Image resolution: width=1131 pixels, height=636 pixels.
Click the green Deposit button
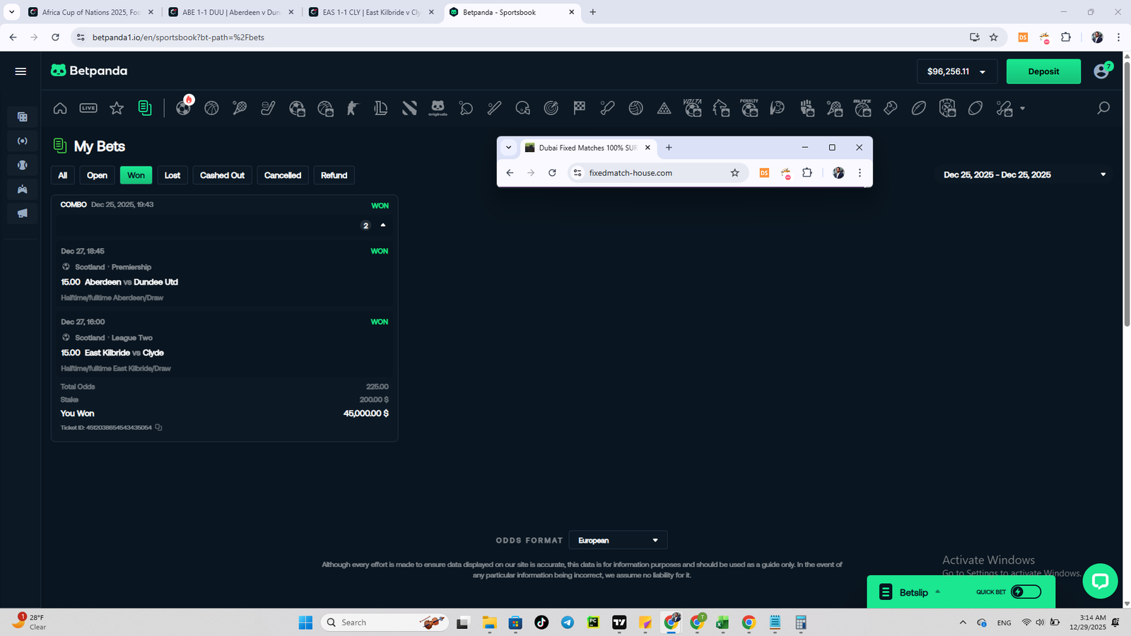(1043, 71)
